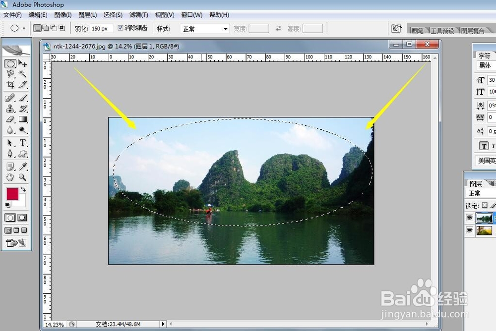Select the Magic Wand tool
Image resolution: width=496 pixels, height=331 pixels.
[x=22, y=74]
